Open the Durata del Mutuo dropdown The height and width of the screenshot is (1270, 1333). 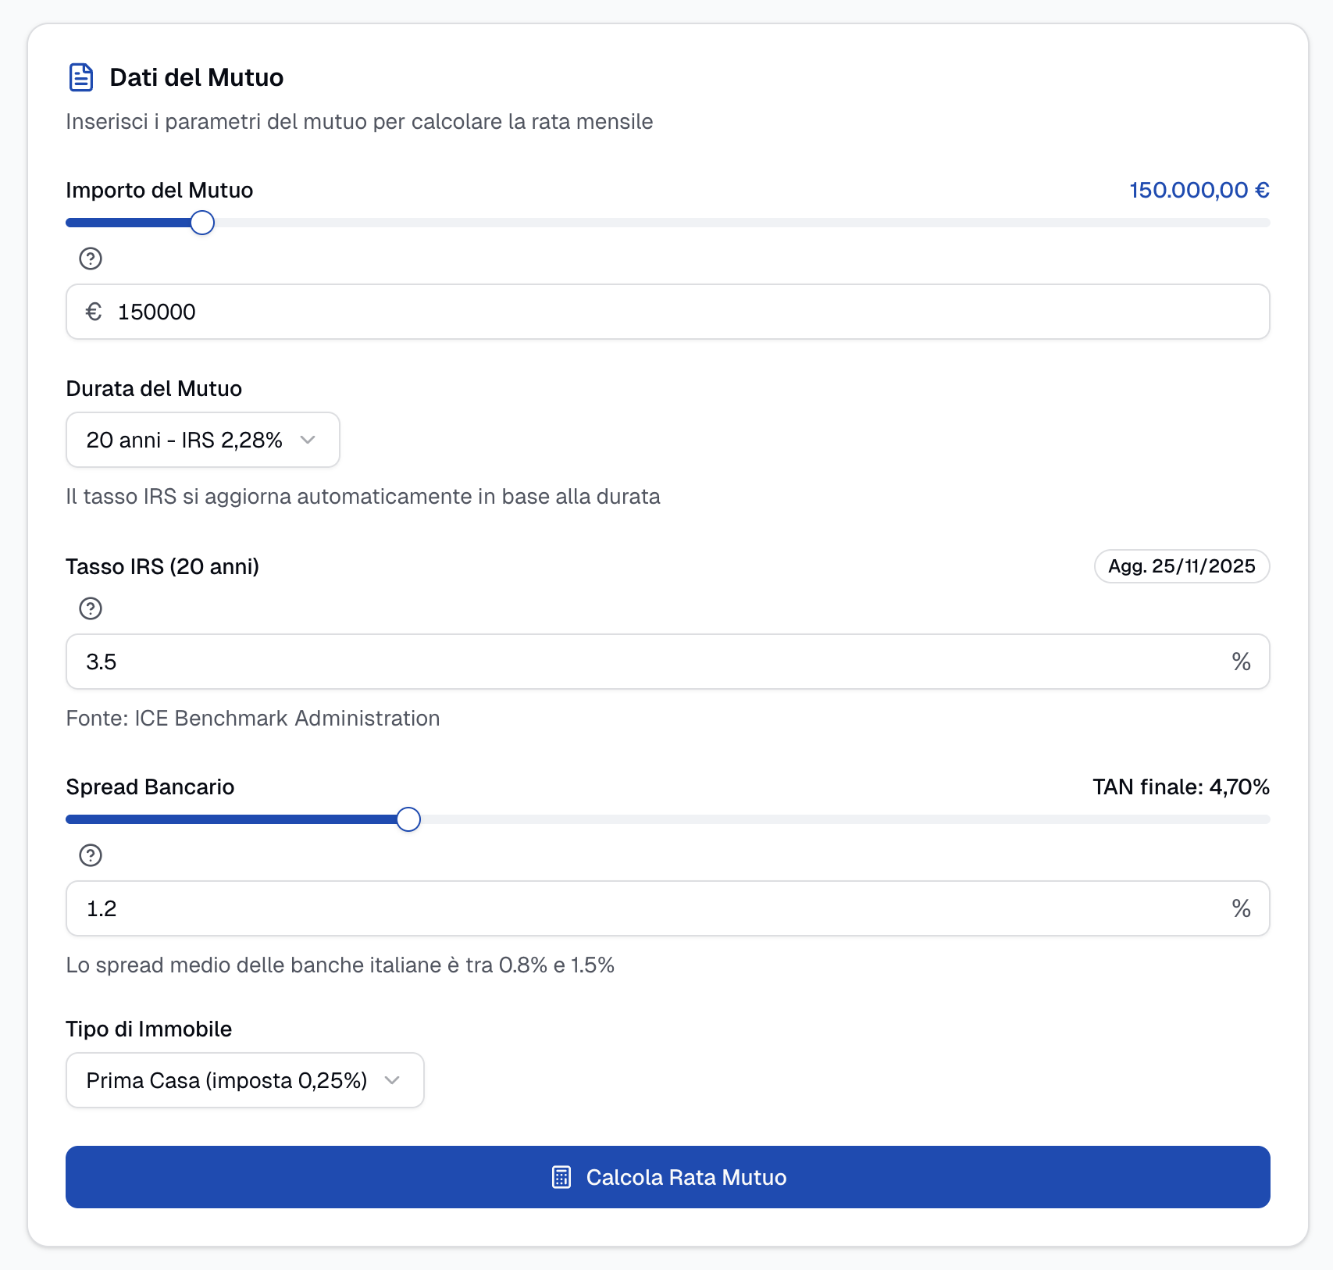(x=202, y=440)
